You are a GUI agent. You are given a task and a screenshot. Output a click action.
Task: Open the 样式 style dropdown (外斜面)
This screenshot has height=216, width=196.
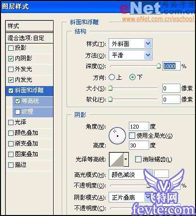point(130,43)
